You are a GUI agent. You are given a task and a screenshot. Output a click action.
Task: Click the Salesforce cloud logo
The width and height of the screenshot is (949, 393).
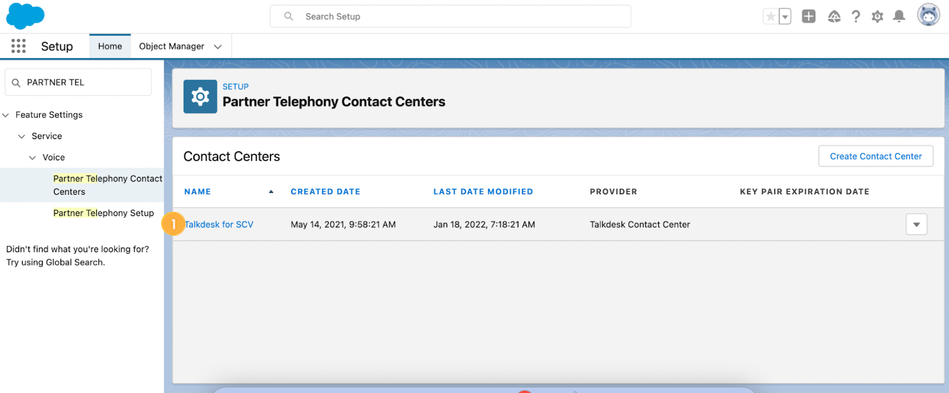click(25, 15)
